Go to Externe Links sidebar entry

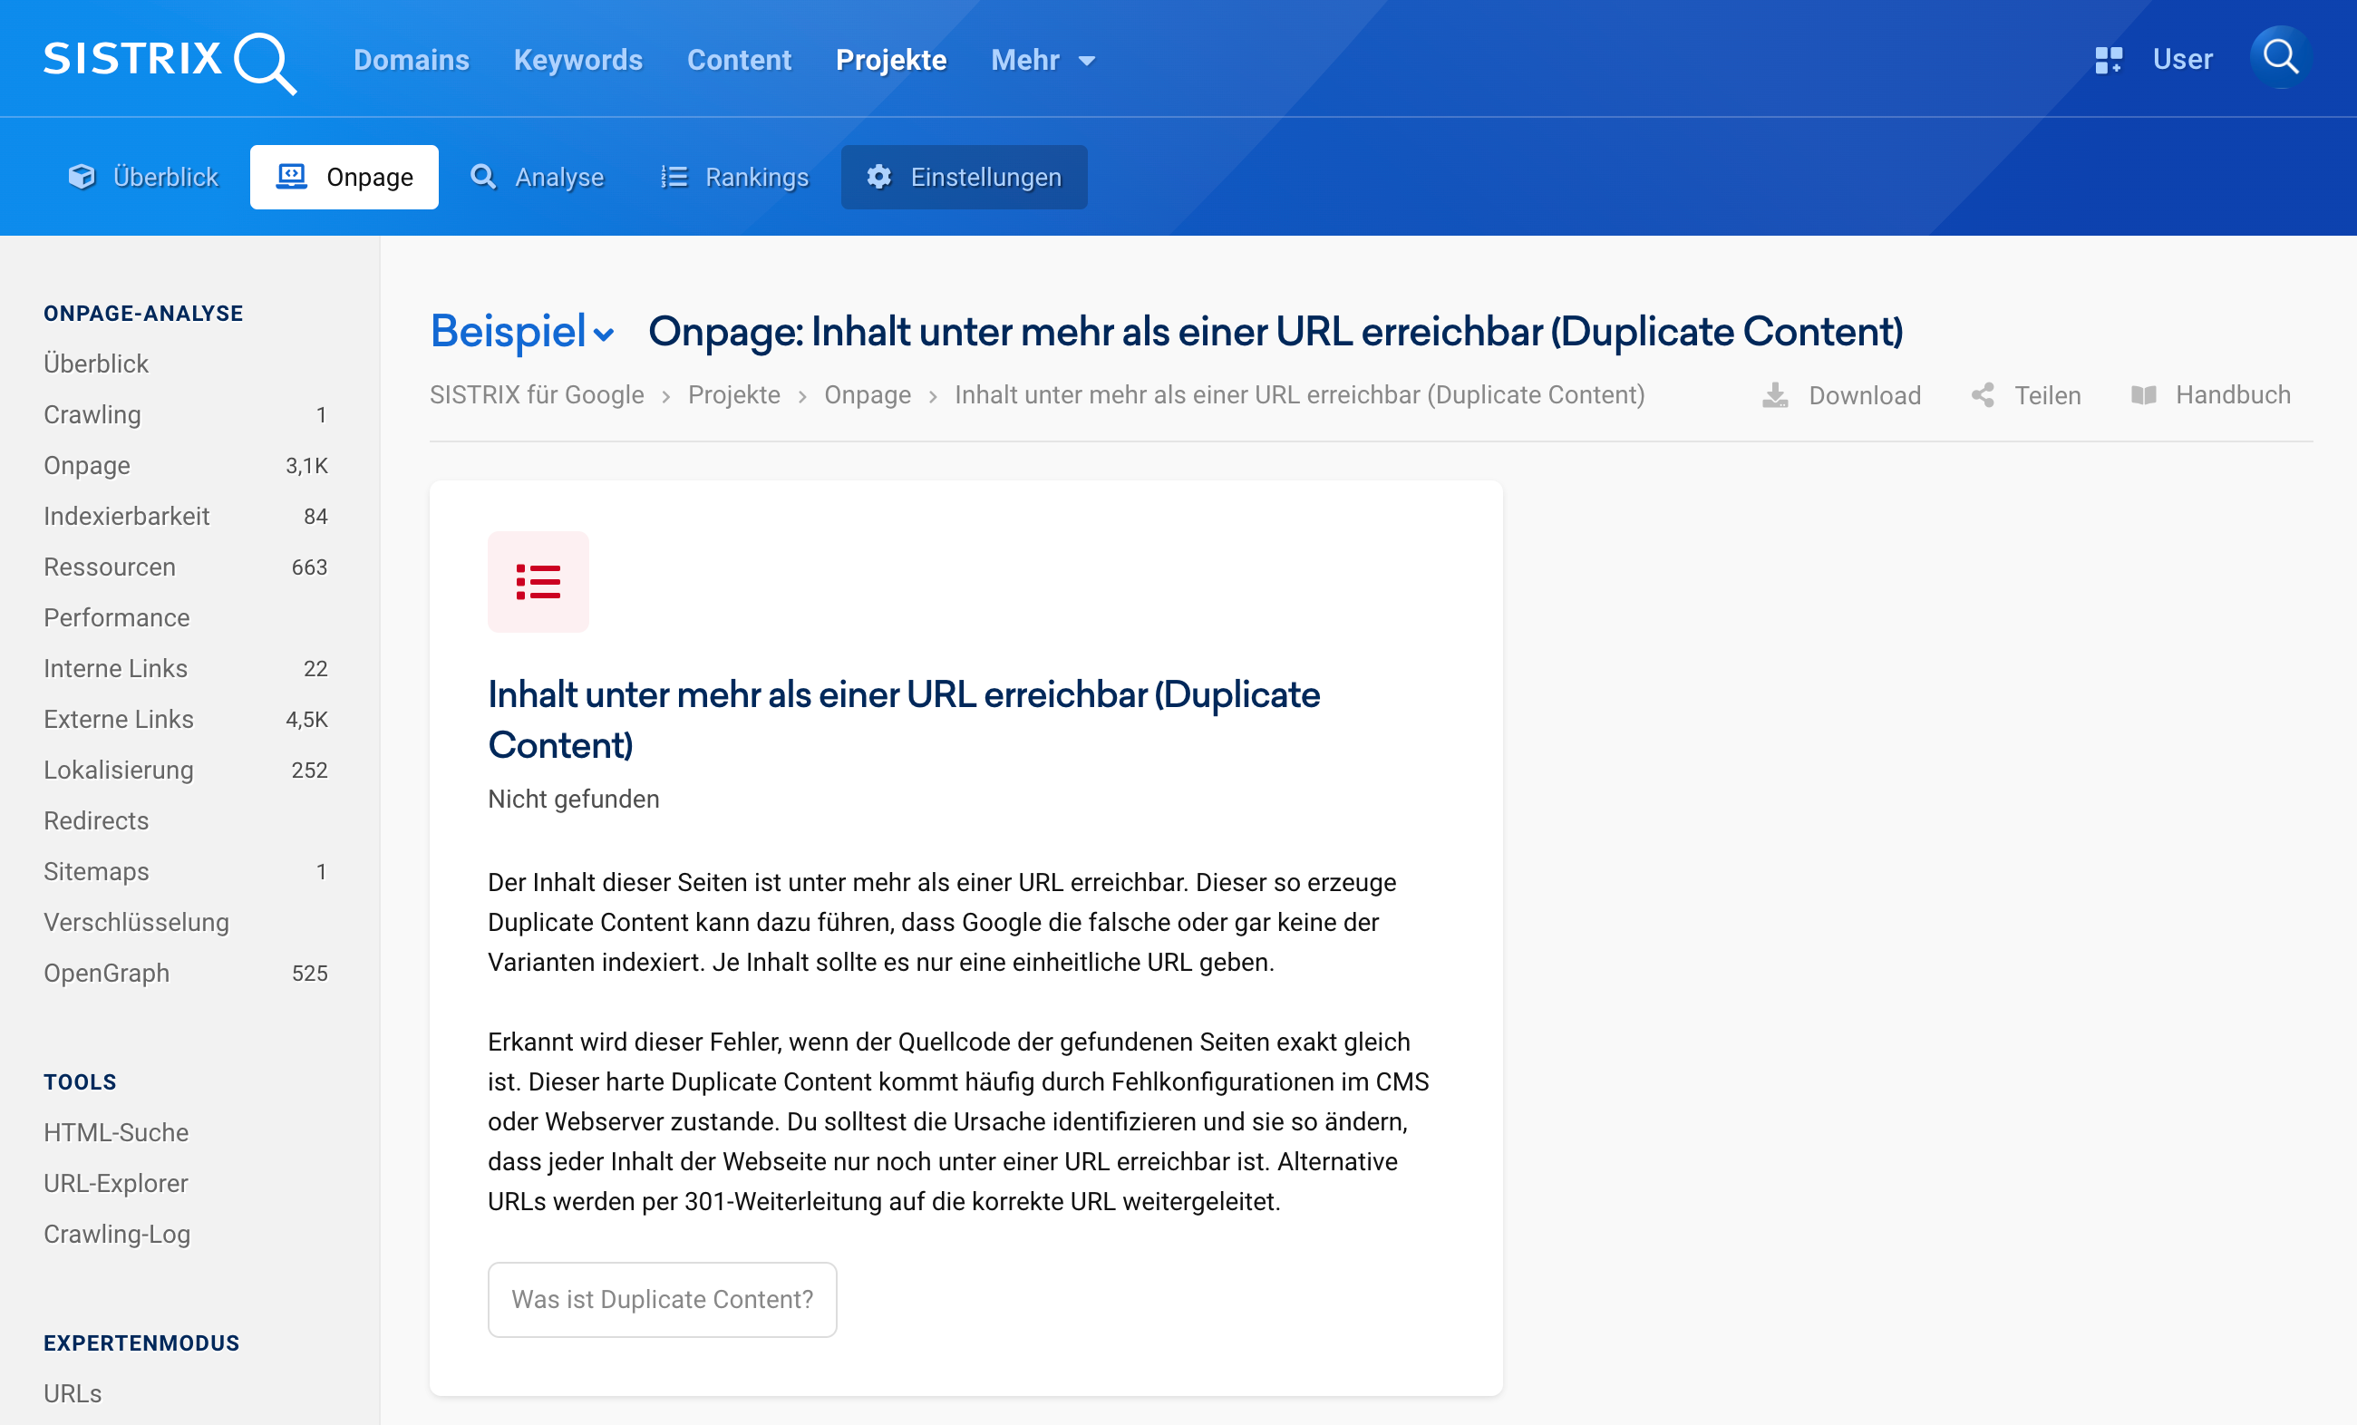(119, 719)
